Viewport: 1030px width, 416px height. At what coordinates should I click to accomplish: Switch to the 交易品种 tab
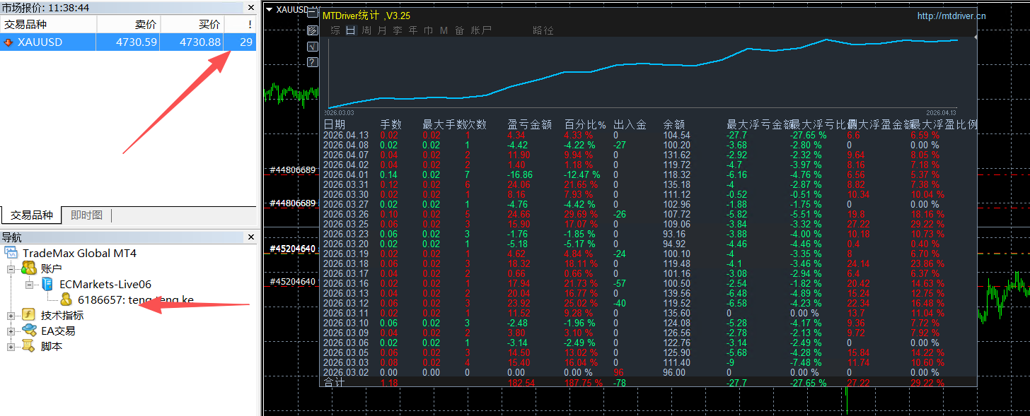pos(31,215)
